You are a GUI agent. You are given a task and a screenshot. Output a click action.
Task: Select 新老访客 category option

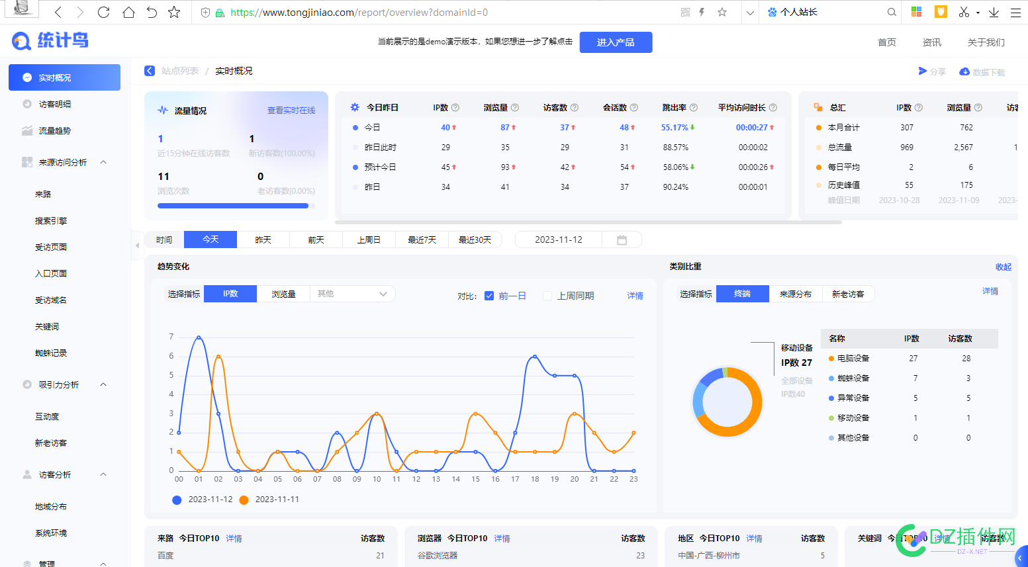coord(848,294)
